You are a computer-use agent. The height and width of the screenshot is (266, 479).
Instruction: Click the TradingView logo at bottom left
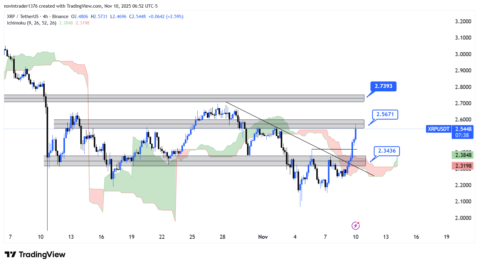pos(35,255)
